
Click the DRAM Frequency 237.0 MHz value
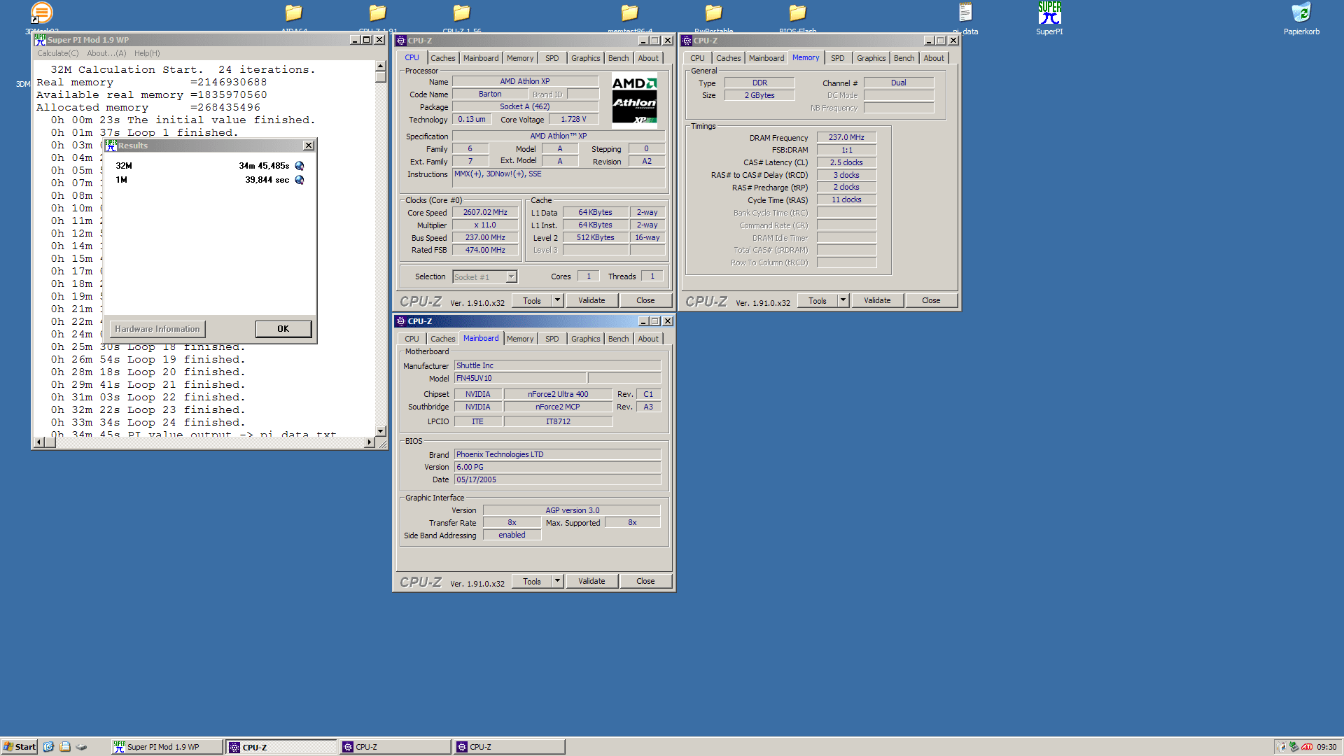[x=846, y=138]
